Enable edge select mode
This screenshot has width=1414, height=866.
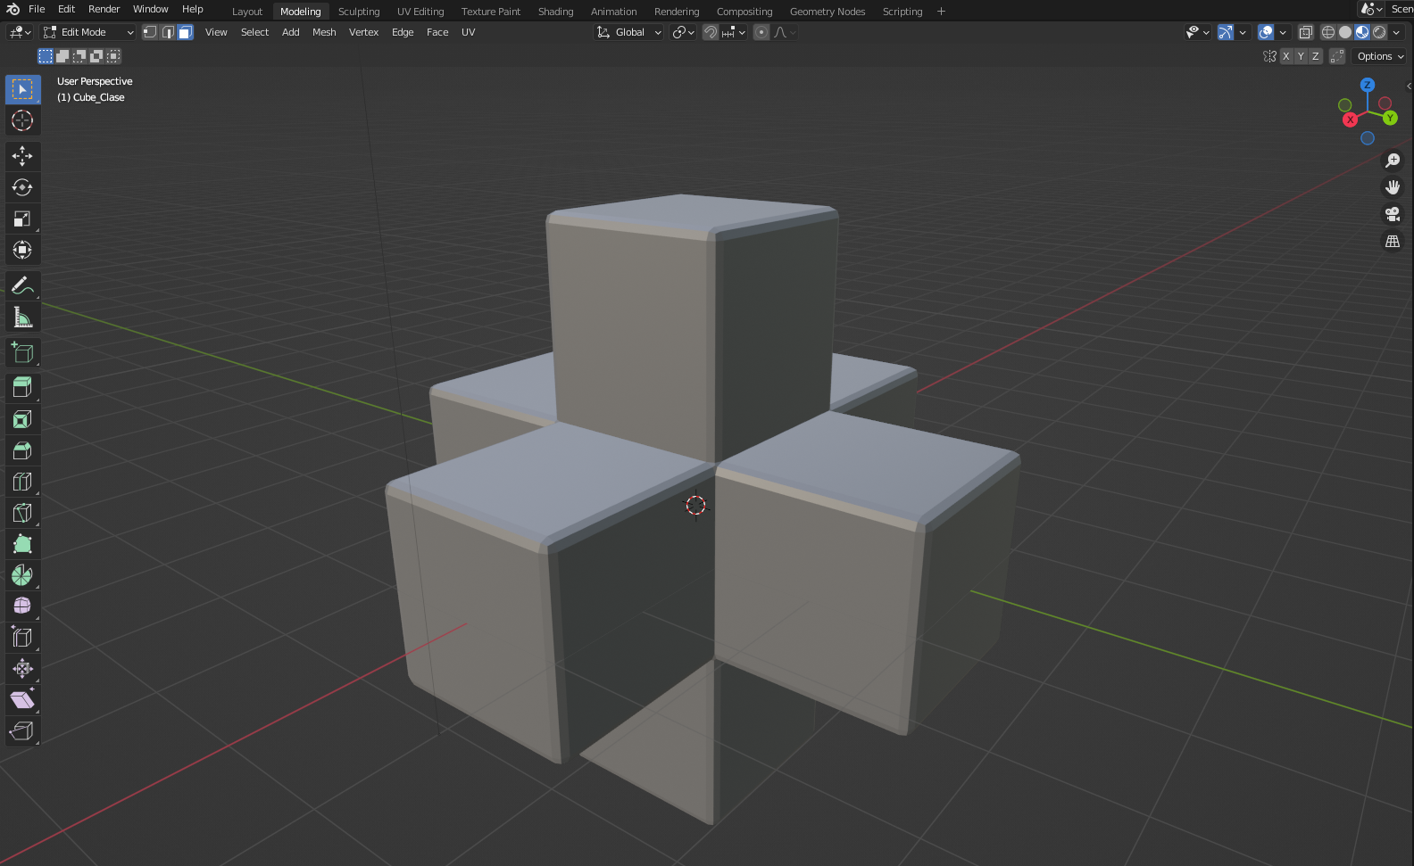168,32
